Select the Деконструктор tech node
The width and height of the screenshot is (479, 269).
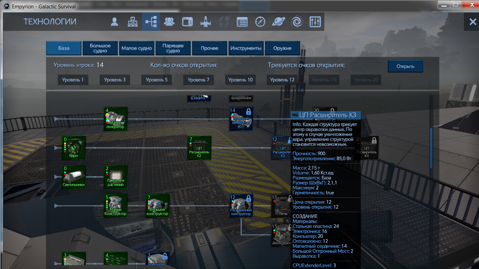281,235
